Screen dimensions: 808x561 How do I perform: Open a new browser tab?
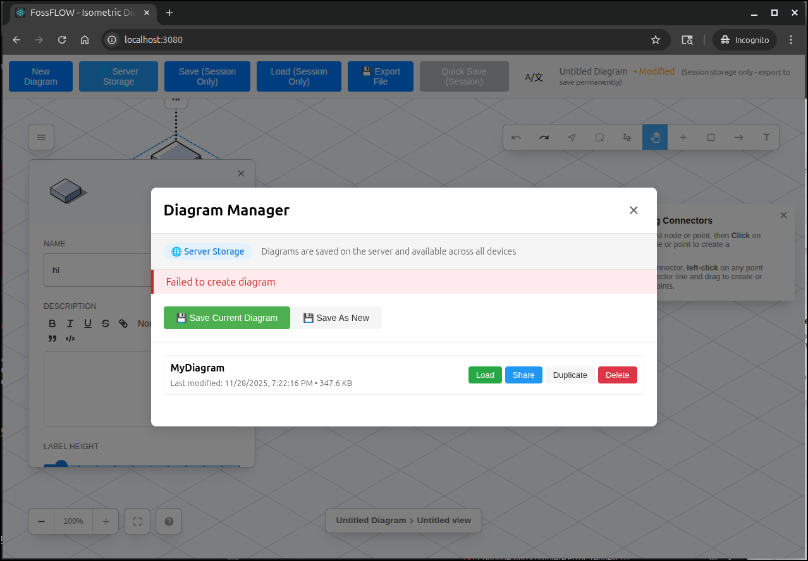[169, 13]
